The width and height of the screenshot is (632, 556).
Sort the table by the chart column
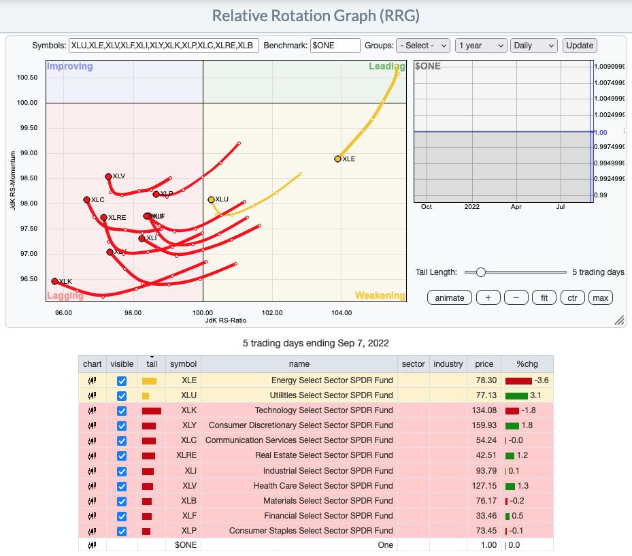[x=93, y=364]
